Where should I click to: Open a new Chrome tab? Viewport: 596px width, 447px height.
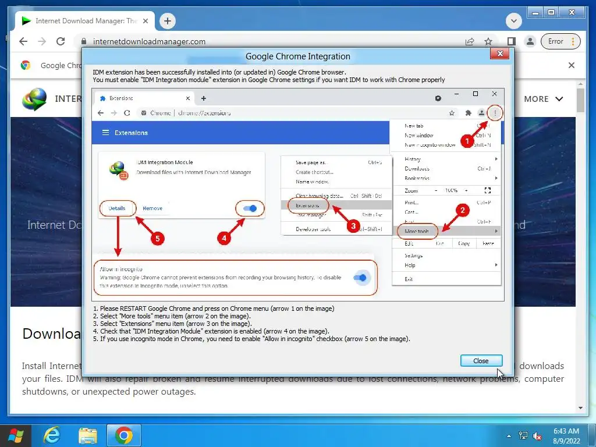click(168, 21)
